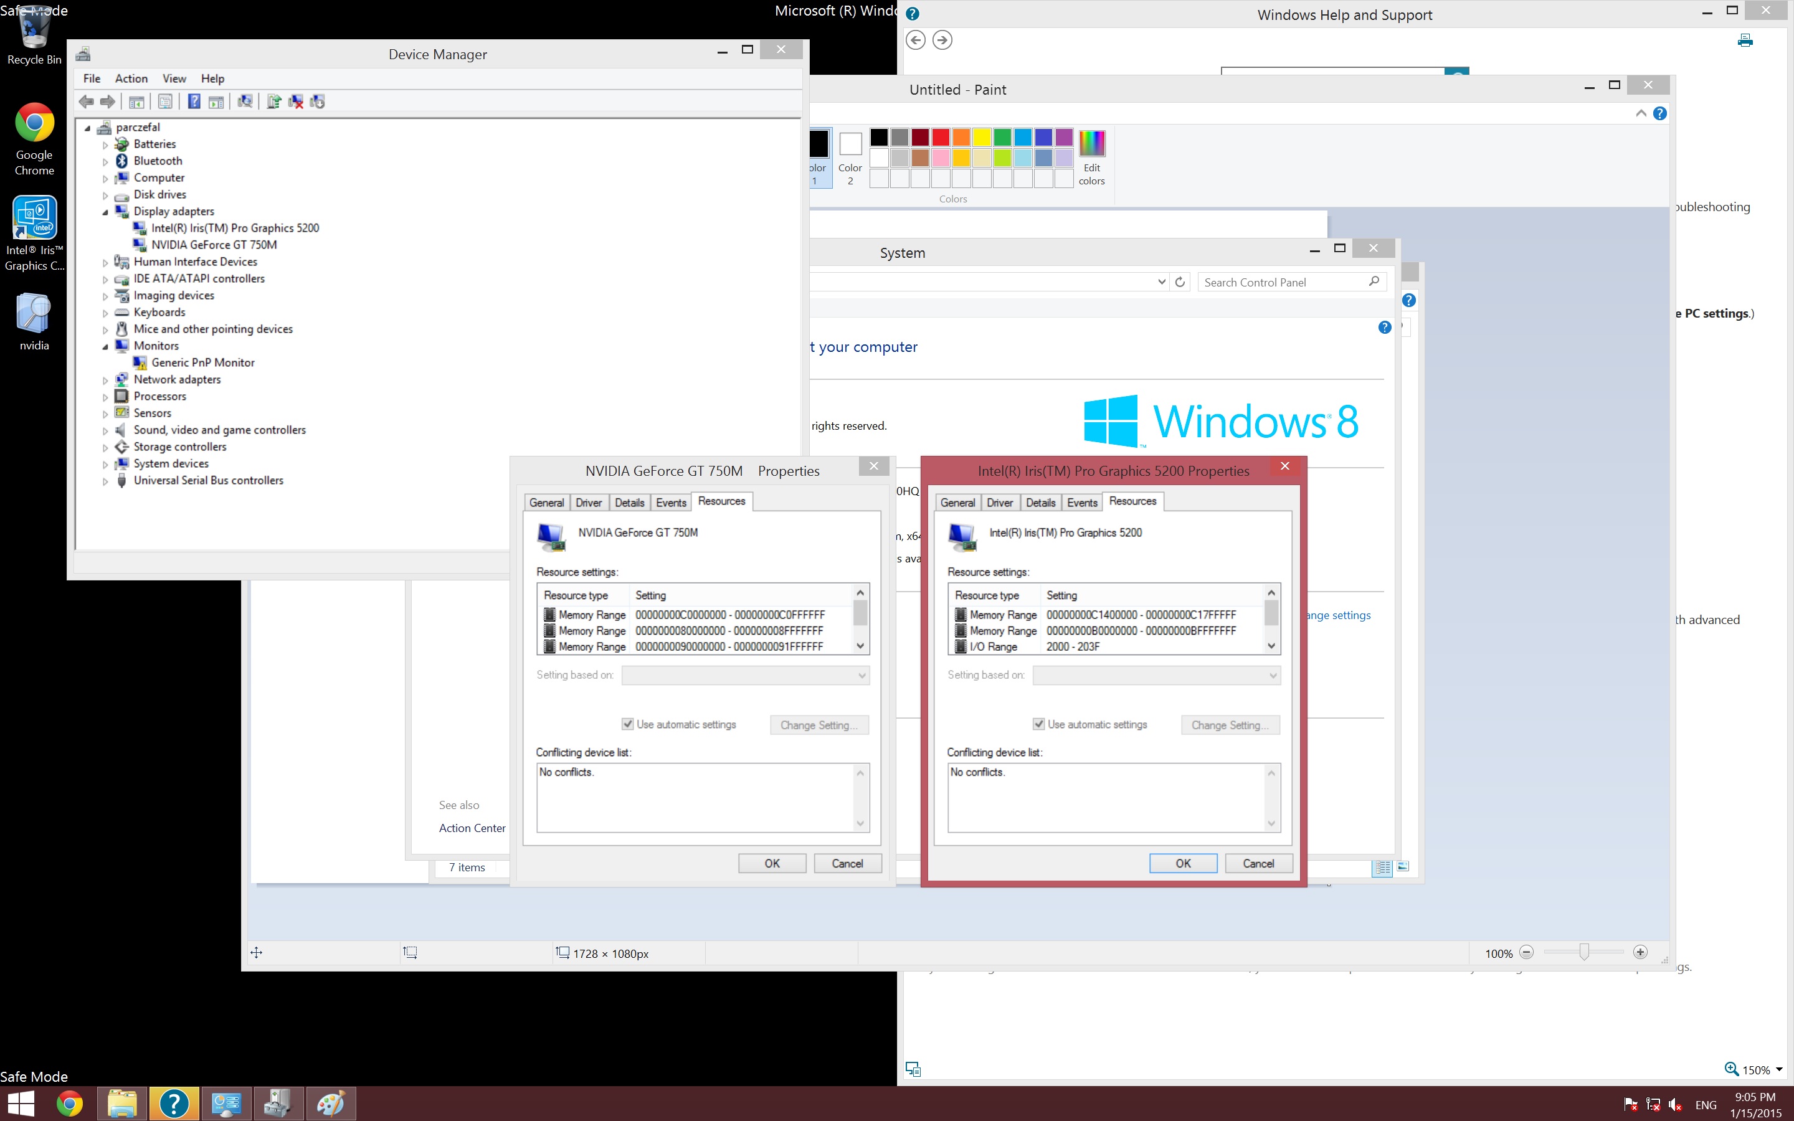The image size is (1794, 1121).
Task: Expand the Batteries node
Action: click(x=105, y=144)
